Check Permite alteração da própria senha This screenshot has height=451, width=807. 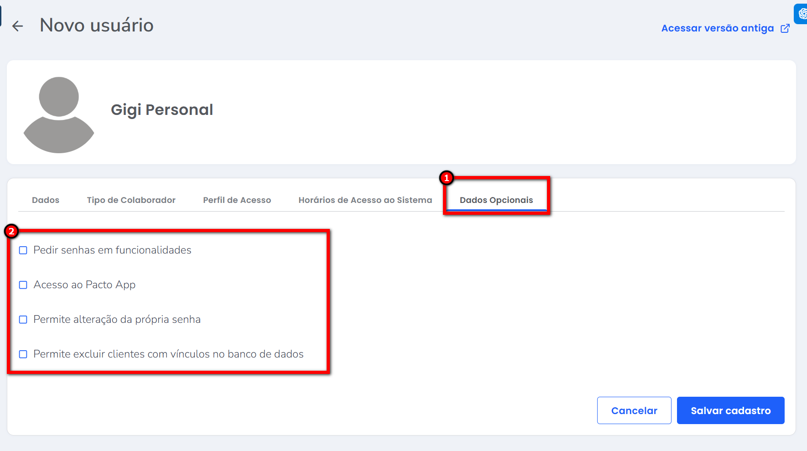click(23, 320)
